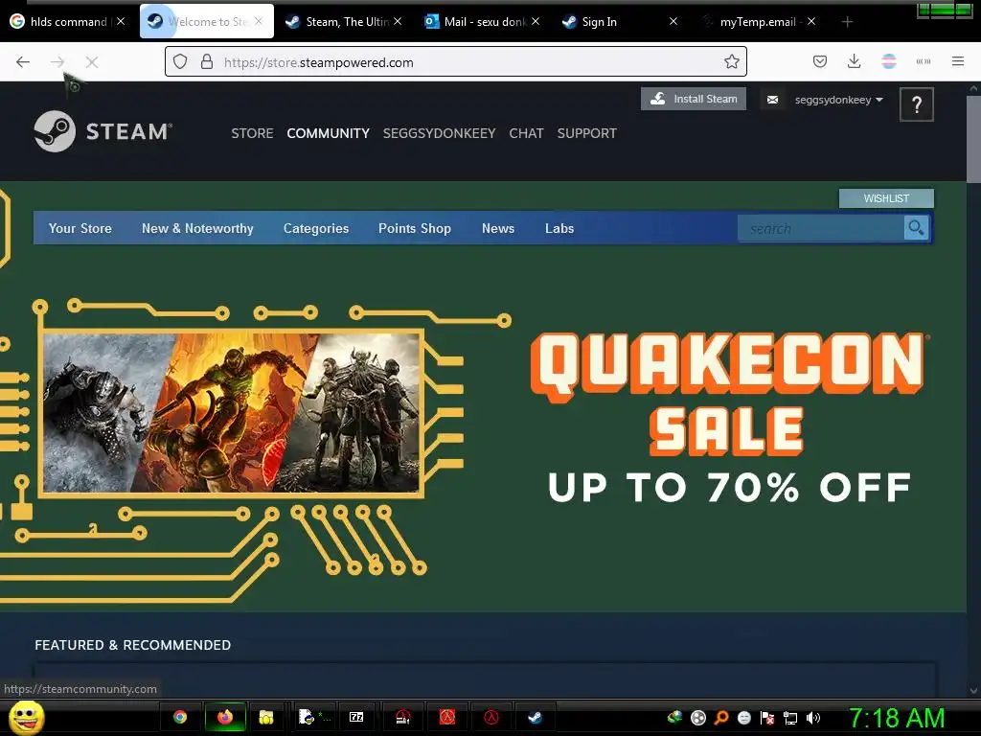
Task: Open SUPPORT in Steam header
Action: pos(587,133)
